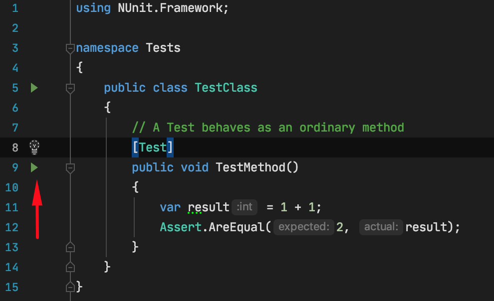Collapse the TestClass body fold arrow
Viewport: 494px width, 301px height.
coord(70,88)
